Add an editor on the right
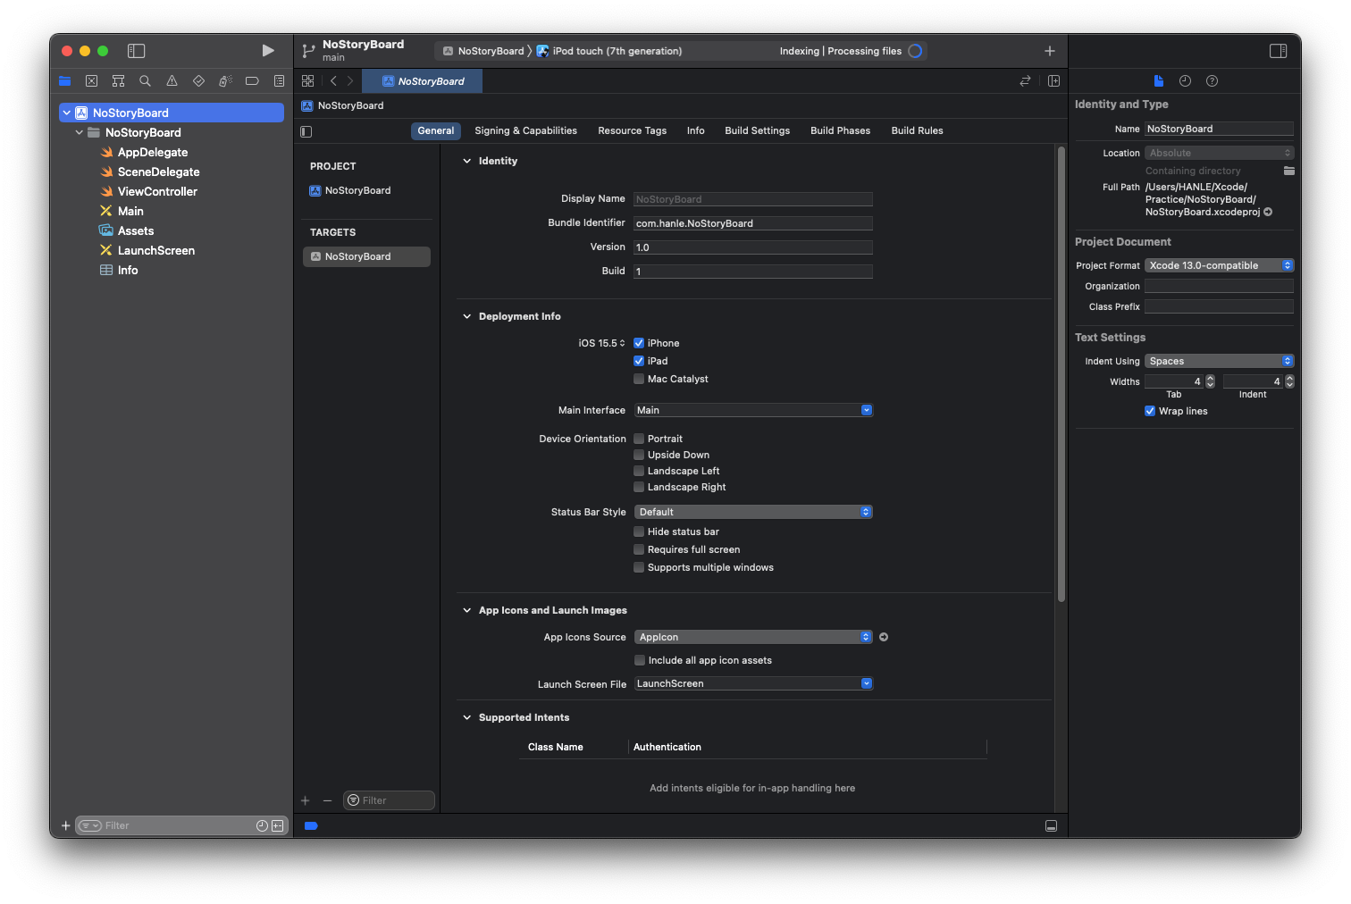 point(1053,81)
